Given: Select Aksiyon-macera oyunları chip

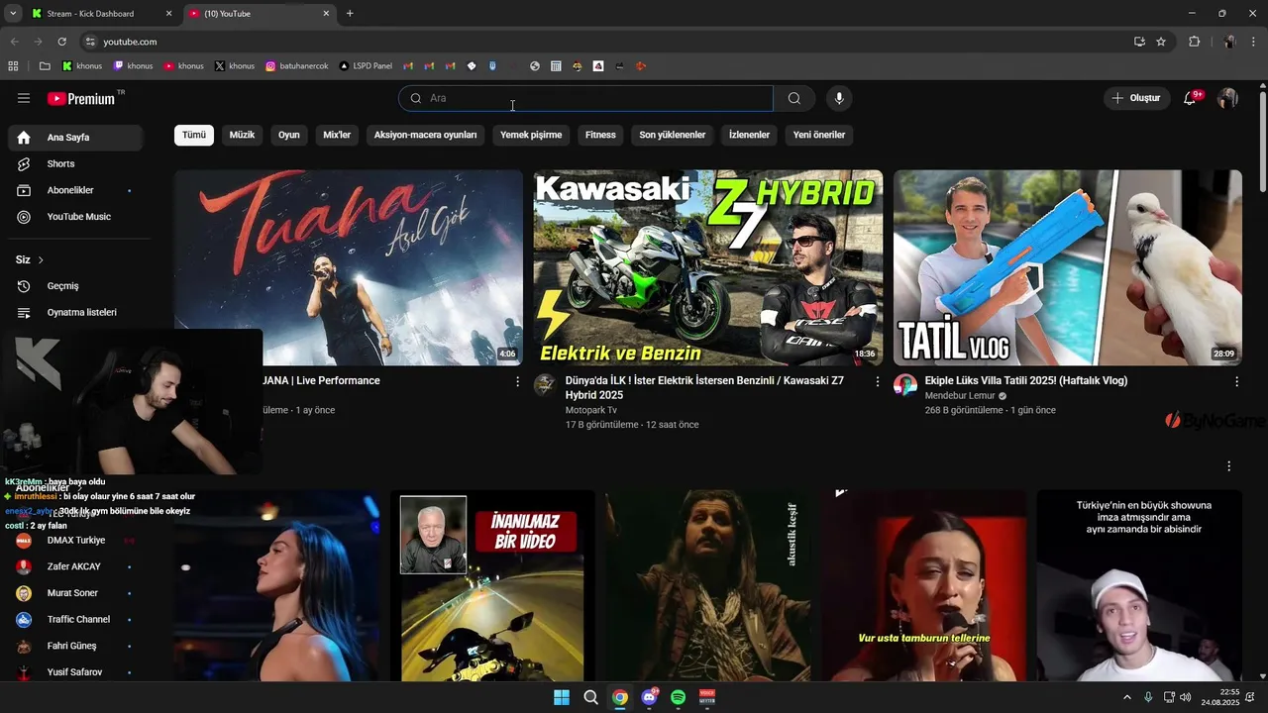Looking at the screenshot, I should click(425, 135).
